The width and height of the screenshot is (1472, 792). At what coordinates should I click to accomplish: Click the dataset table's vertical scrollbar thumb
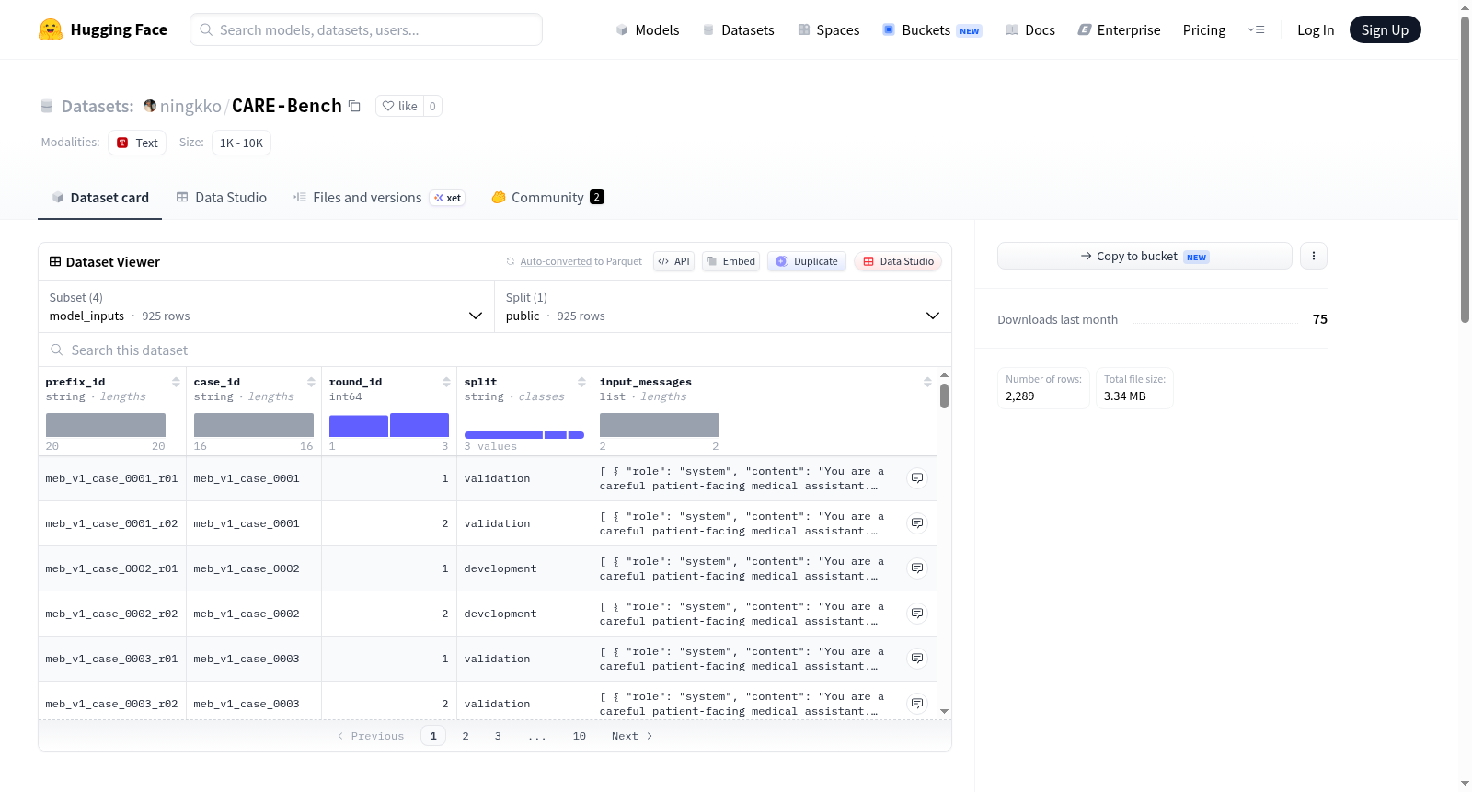tap(944, 396)
